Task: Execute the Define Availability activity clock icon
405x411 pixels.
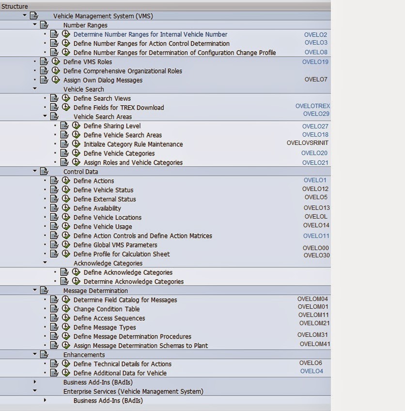Action: (x=65, y=208)
